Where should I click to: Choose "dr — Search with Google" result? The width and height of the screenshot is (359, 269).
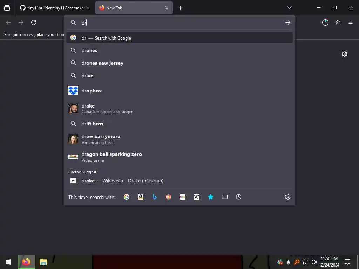pyautogui.click(x=179, y=38)
